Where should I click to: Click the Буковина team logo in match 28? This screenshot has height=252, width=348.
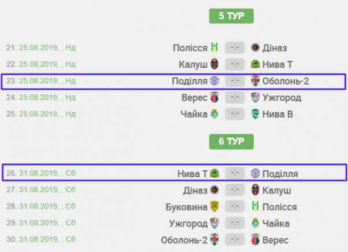coord(214,207)
